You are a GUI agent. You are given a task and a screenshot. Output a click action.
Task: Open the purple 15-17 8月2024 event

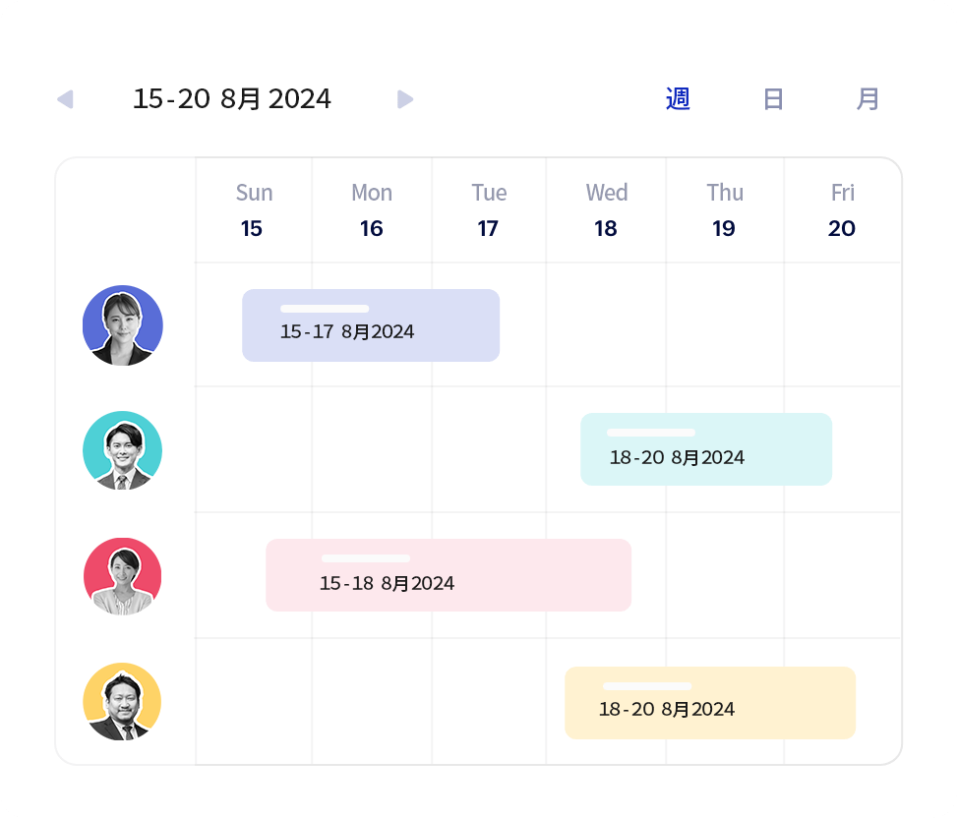[x=371, y=325]
